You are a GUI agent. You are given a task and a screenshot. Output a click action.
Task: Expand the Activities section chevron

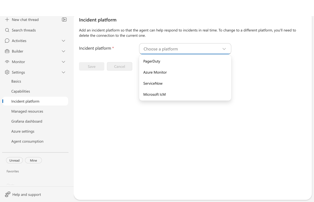coord(63,41)
